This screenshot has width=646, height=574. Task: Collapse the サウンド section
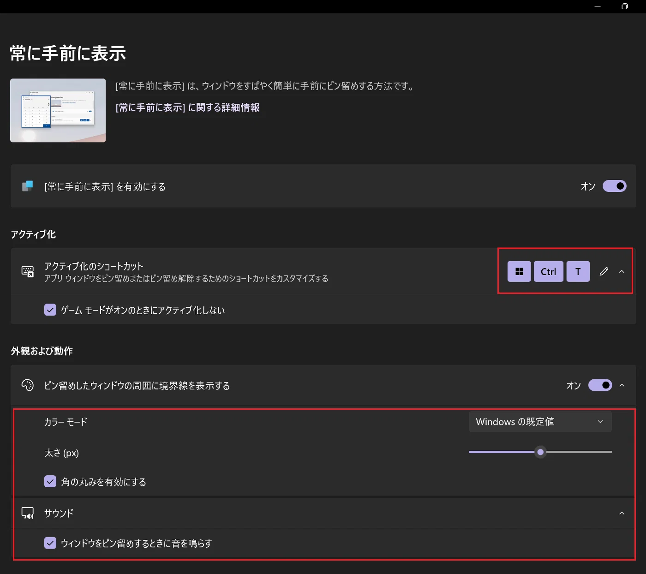tap(622, 513)
